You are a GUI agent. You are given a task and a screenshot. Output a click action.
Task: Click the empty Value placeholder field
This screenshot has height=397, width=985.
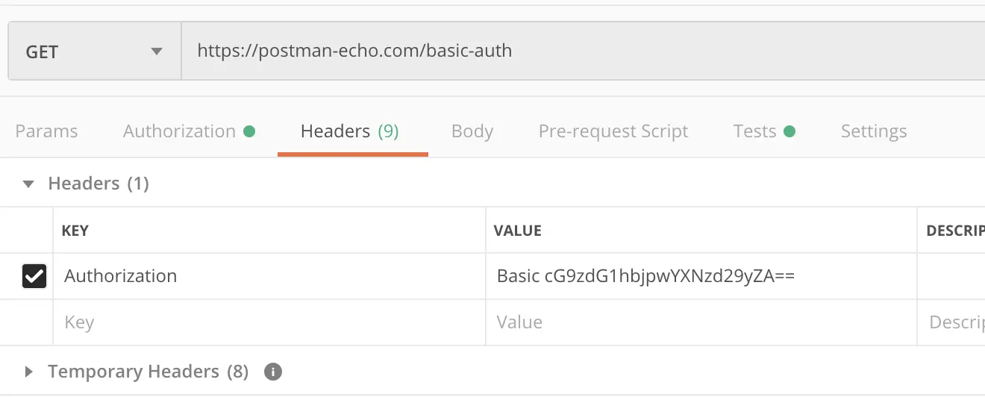[x=701, y=322]
